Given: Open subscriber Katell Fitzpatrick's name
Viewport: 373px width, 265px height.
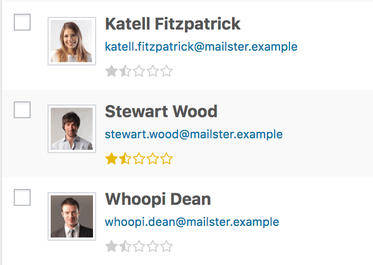Looking at the screenshot, I should pyautogui.click(x=172, y=24).
